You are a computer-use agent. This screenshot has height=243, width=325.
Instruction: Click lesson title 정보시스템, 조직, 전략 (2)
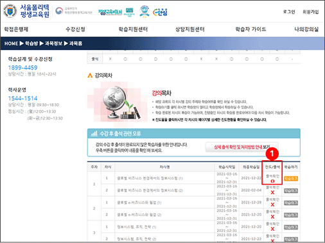[137, 239]
